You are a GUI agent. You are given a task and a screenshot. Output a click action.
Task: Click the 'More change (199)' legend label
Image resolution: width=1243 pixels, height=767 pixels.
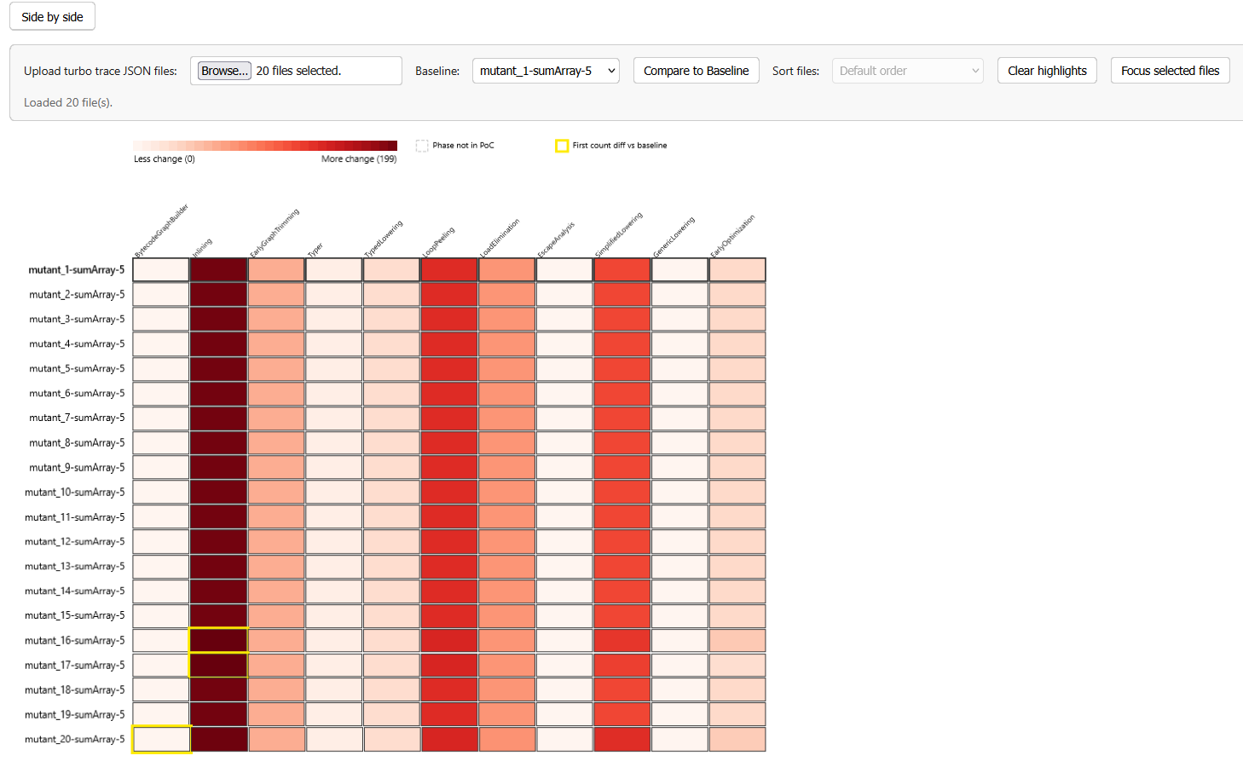click(x=359, y=159)
